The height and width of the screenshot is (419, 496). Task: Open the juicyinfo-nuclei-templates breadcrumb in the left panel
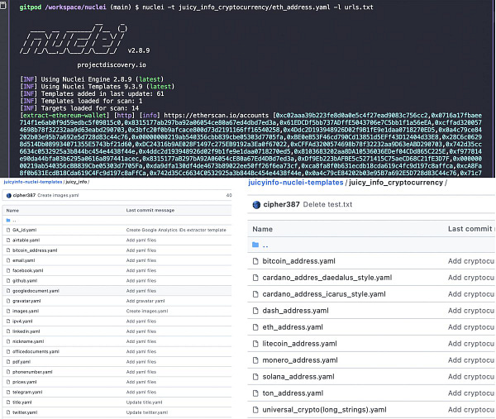point(33,182)
